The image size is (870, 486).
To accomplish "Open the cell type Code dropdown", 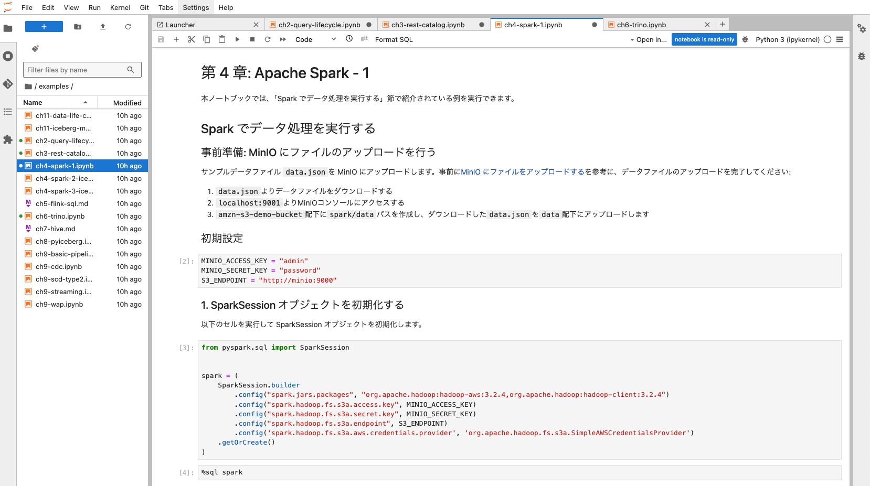I will tap(315, 39).
